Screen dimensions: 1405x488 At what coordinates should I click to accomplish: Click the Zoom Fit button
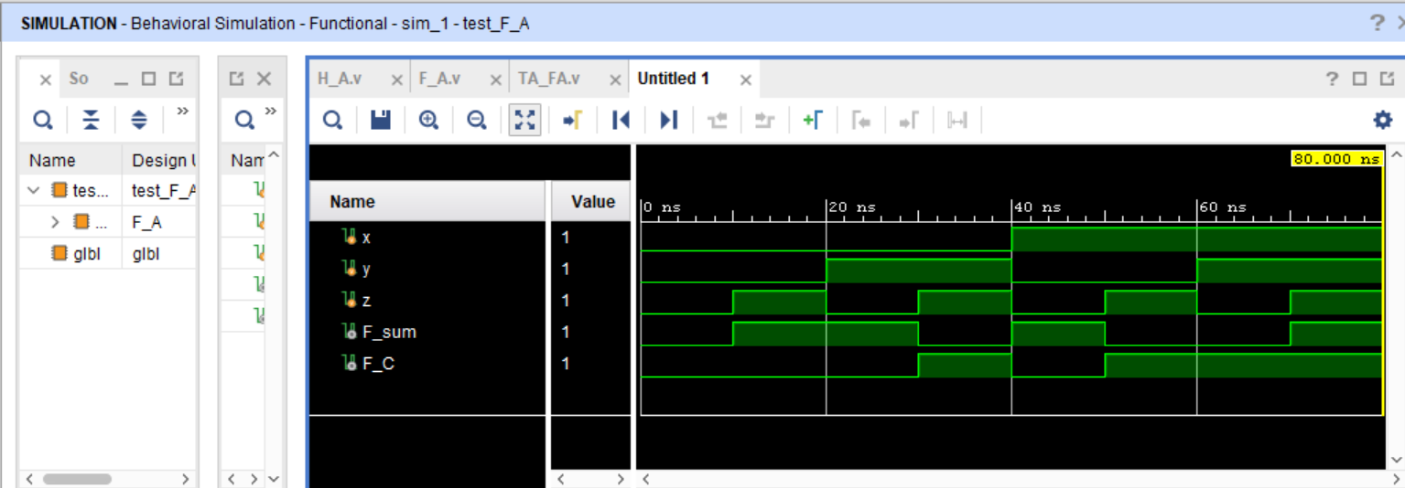(x=524, y=120)
